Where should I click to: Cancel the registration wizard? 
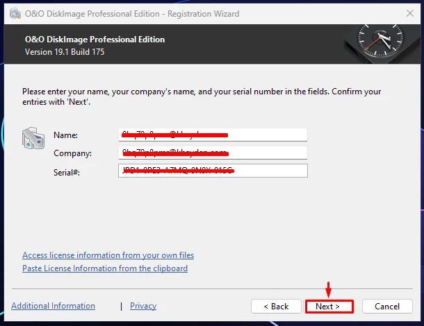[x=387, y=307]
